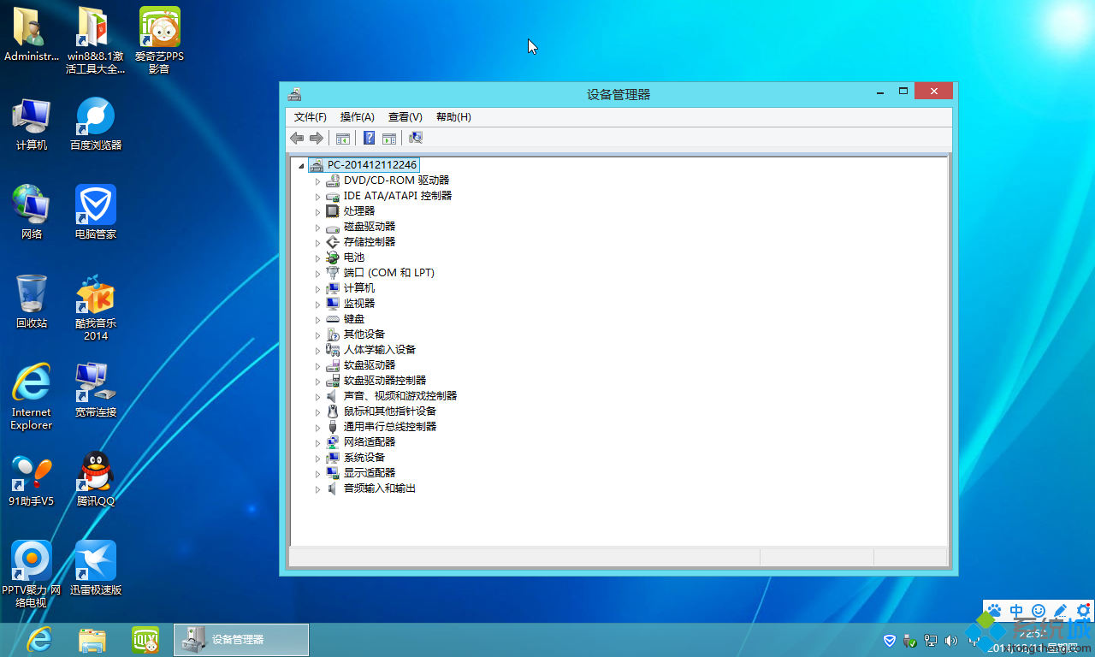Image resolution: width=1095 pixels, height=657 pixels.
Task: Switch the input method 中 language button
Action: click(x=1016, y=611)
